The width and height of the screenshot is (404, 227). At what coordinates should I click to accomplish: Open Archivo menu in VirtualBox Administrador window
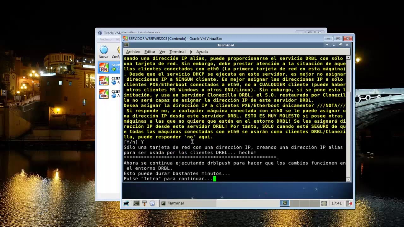pos(105,39)
